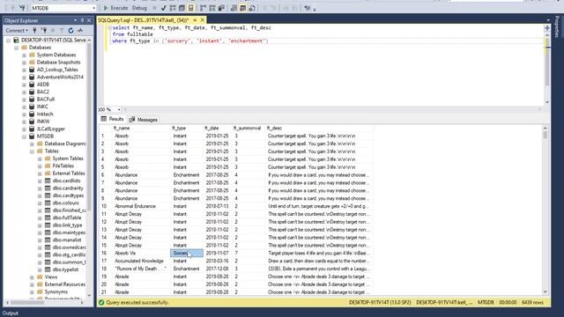The image size is (564, 317).
Task: Close the Object Explorer panel
Action: coord(89,20)
